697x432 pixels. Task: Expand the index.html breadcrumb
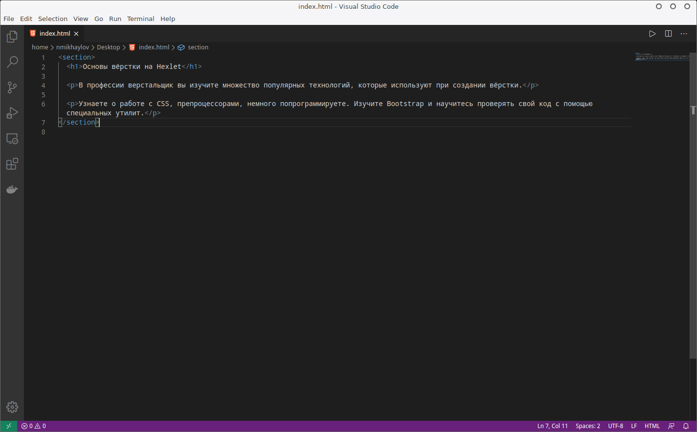tap(154, 47)
